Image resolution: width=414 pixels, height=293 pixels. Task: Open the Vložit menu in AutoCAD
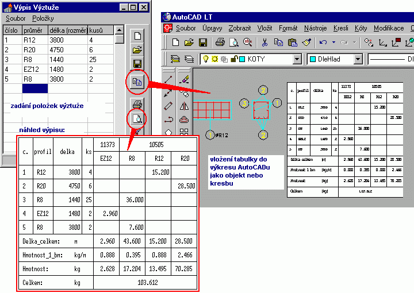[265, 28]
